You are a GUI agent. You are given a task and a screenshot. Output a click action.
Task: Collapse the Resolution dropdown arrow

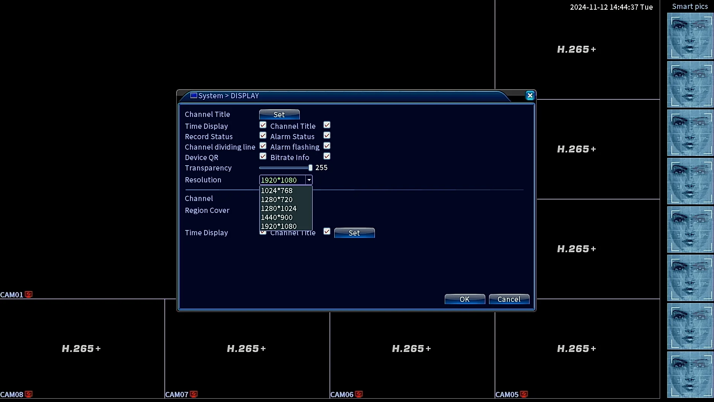pos(309,180)
